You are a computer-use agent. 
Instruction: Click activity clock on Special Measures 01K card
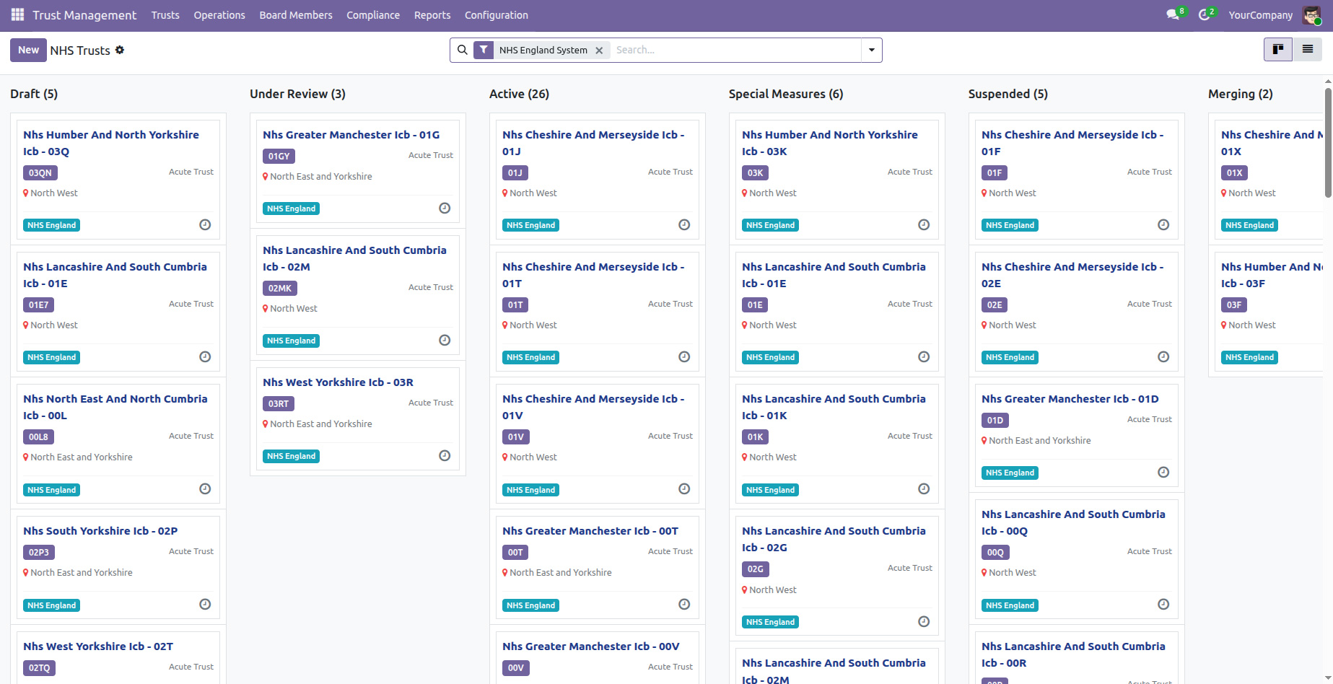pyautogui.click(x=924, y=489)
